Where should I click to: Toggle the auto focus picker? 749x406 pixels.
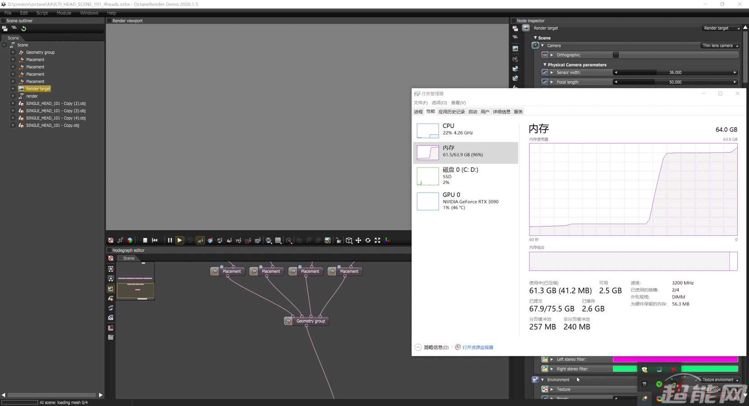click(x=200, y=240)
